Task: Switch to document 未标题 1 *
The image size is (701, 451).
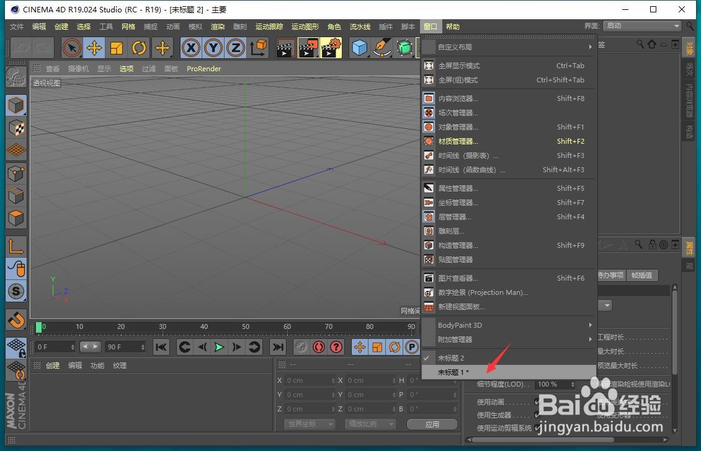Action: [509, 372]
